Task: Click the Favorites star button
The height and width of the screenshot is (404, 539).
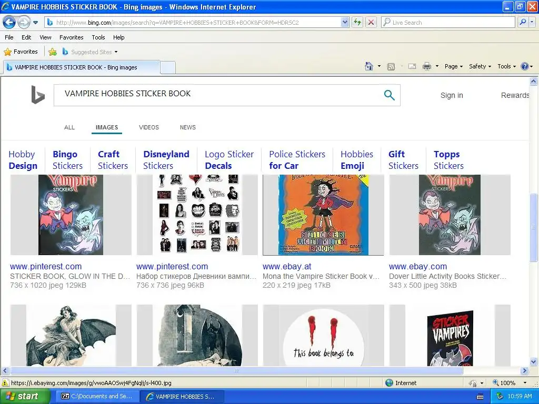Action: 21,52
